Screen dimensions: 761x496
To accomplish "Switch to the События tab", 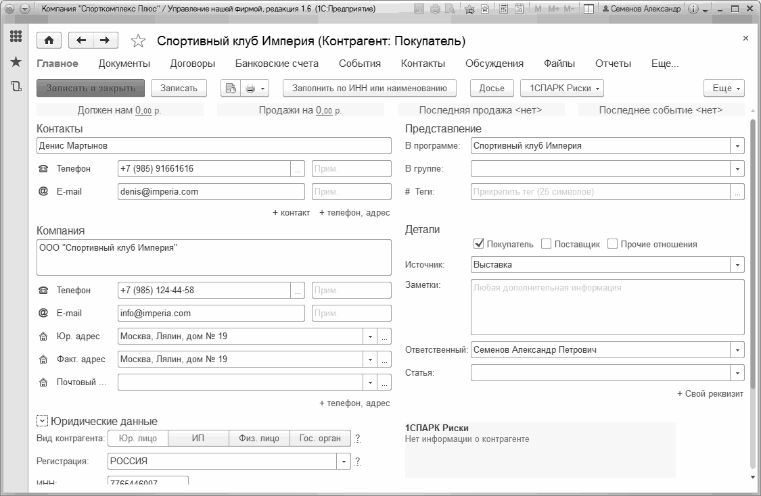I will pos(360,64).
